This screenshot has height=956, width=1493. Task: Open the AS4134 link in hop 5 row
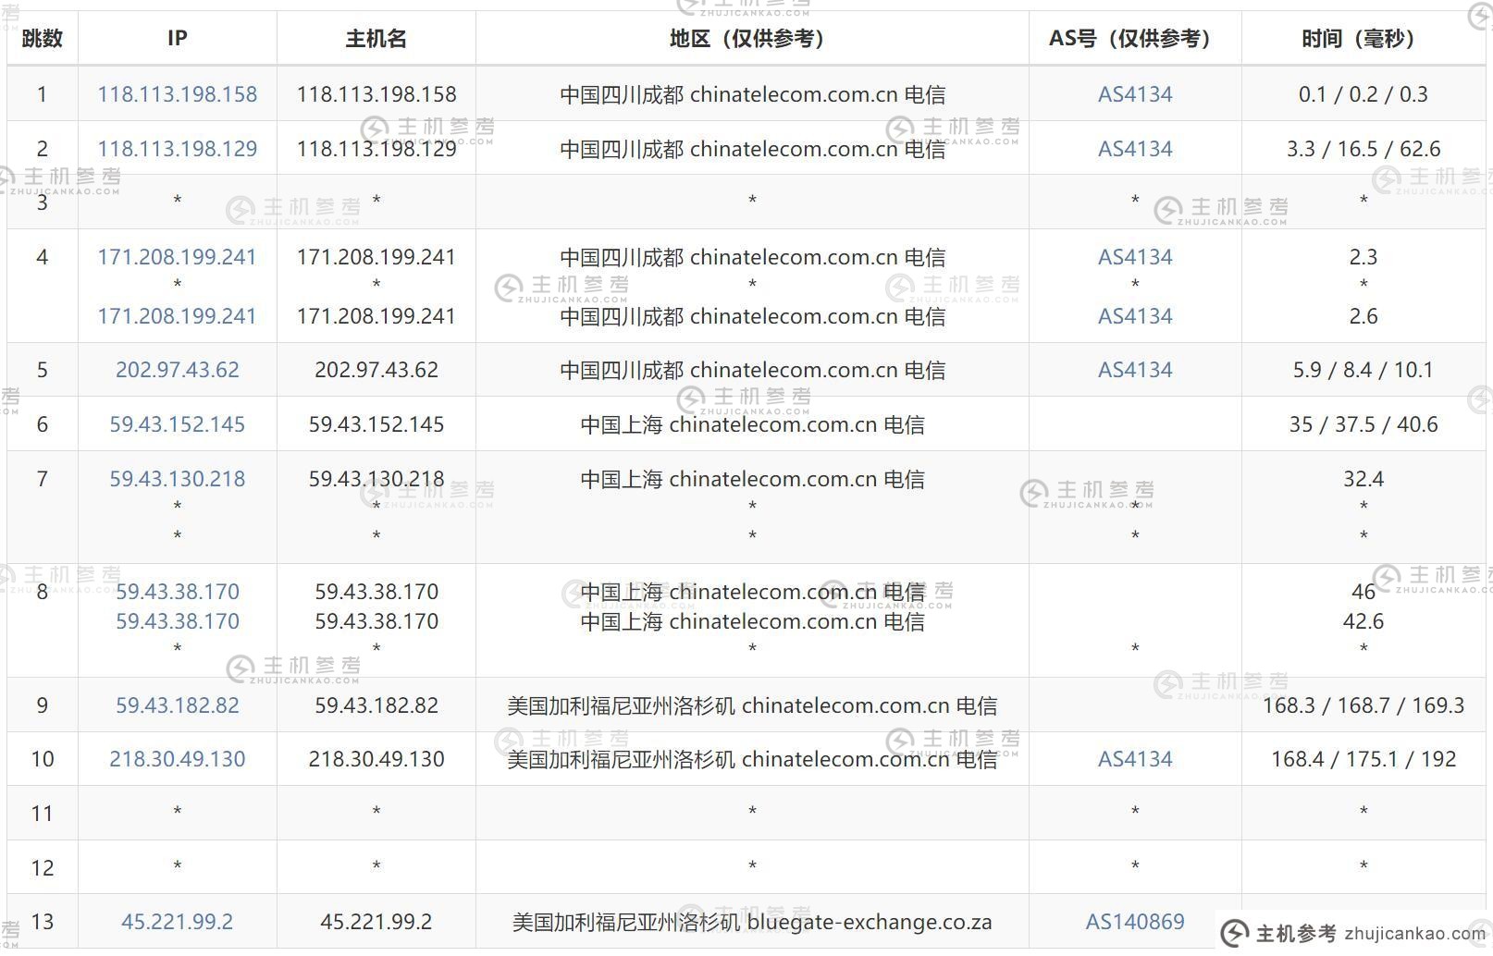(1135, 370)
